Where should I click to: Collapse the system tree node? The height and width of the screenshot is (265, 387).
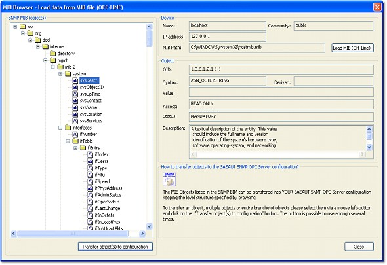(60, 74)
